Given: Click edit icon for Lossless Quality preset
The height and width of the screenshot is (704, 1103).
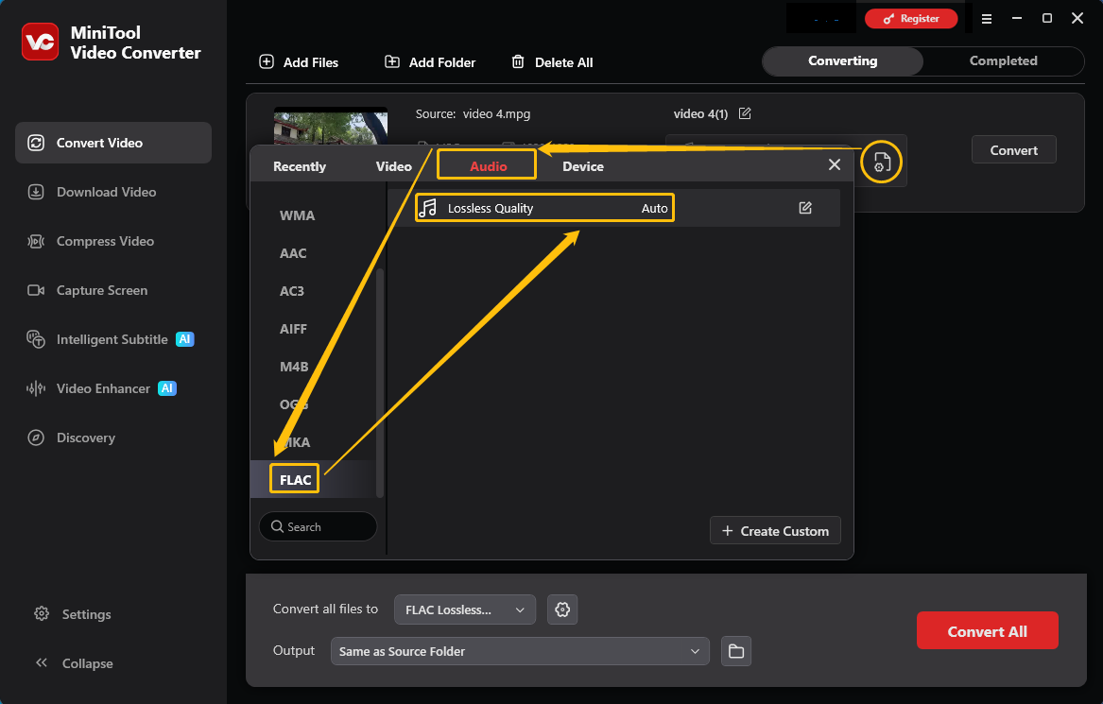Looking at the screenshot, I should coord(805,208).
